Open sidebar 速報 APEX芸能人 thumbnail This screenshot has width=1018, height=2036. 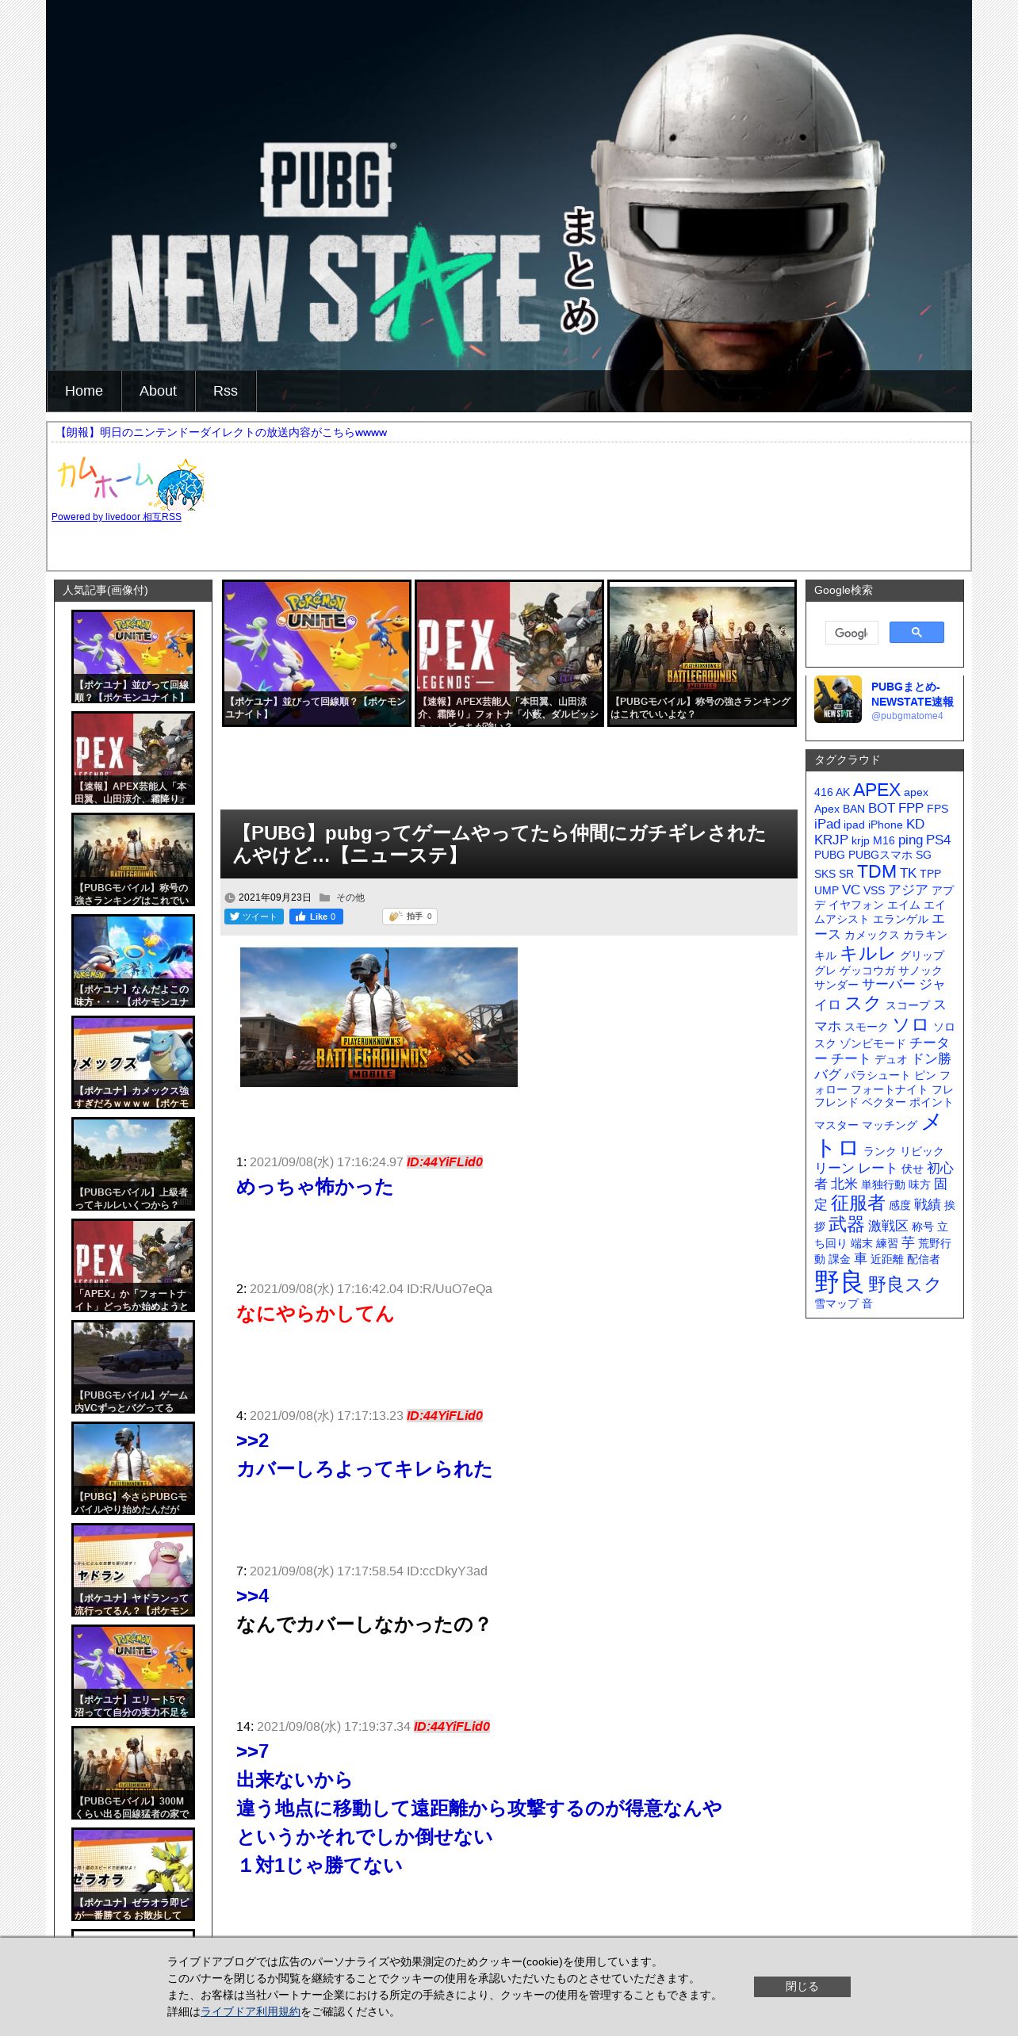pos(133,758)
